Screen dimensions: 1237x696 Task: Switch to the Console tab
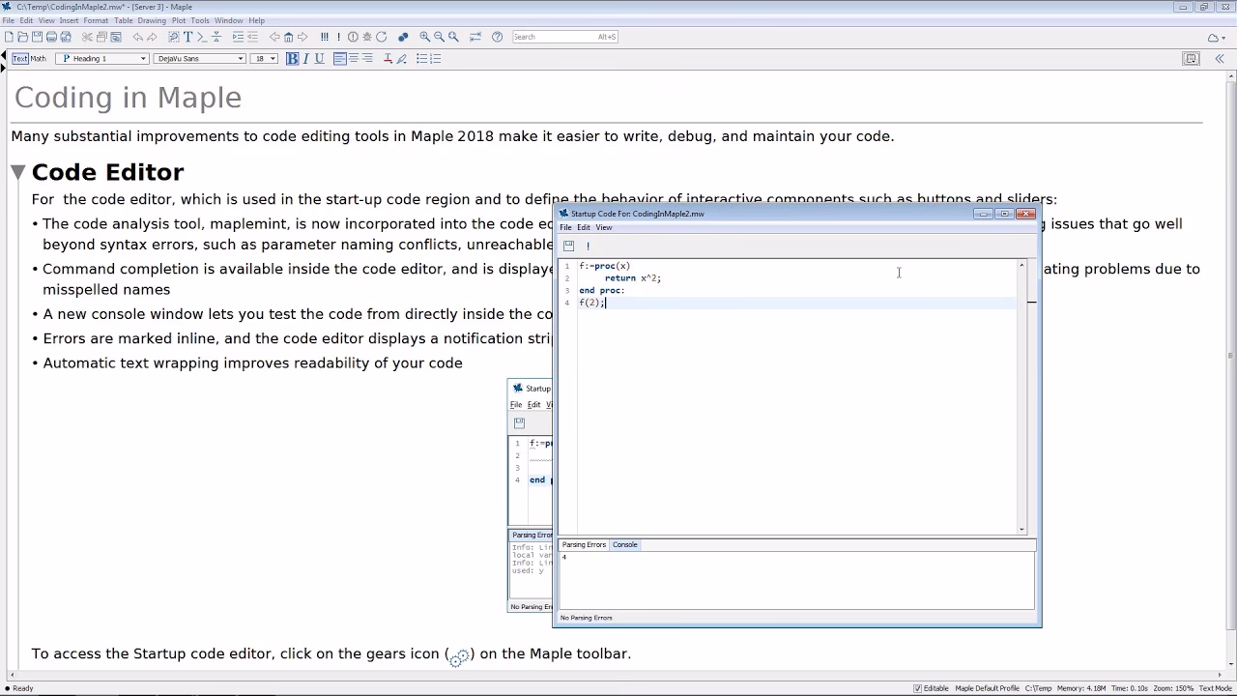coord(625,545)
